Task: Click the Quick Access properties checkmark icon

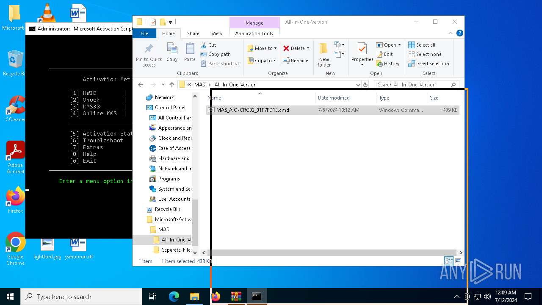Action: pos(153,22)
